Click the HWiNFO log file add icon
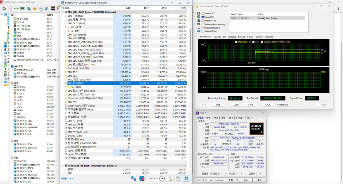 click(x=170, y=178)
